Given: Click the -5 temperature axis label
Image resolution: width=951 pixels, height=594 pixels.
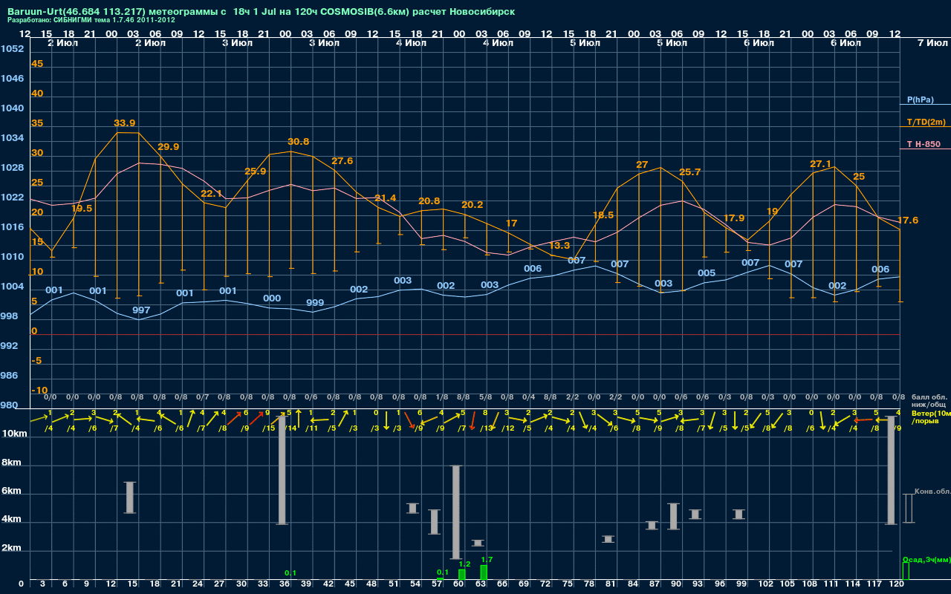Looking at the screenshot, I should coord(36,361).
